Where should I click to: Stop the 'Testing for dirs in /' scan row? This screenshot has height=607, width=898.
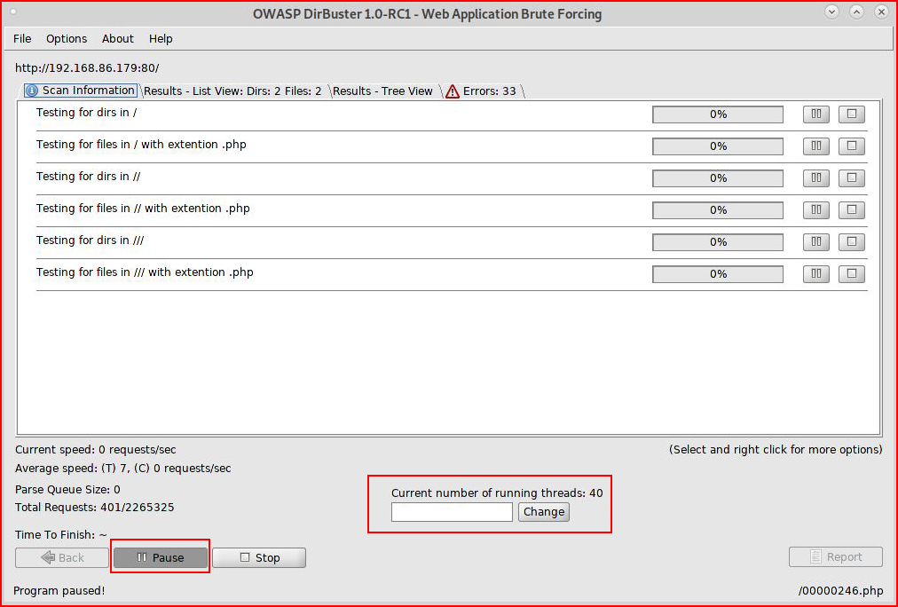coord(852,114)
